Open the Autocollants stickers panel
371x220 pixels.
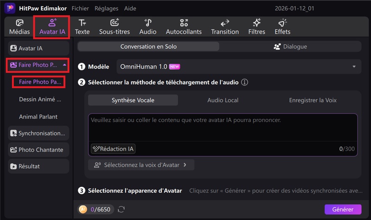(184, 27)
